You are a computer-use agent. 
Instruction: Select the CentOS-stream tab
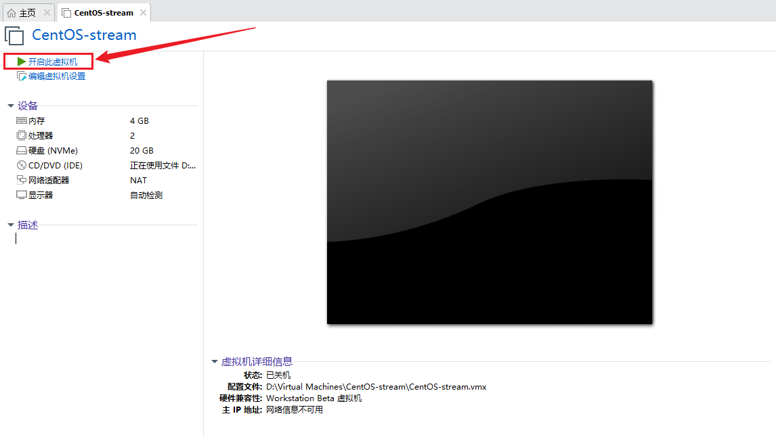click(104, 13)
